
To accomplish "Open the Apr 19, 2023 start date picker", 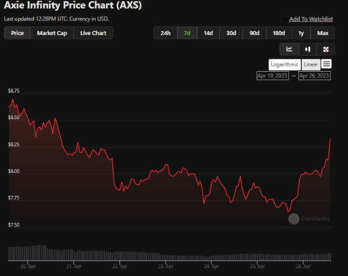I will pyautogui.click(x=272, y=76).
